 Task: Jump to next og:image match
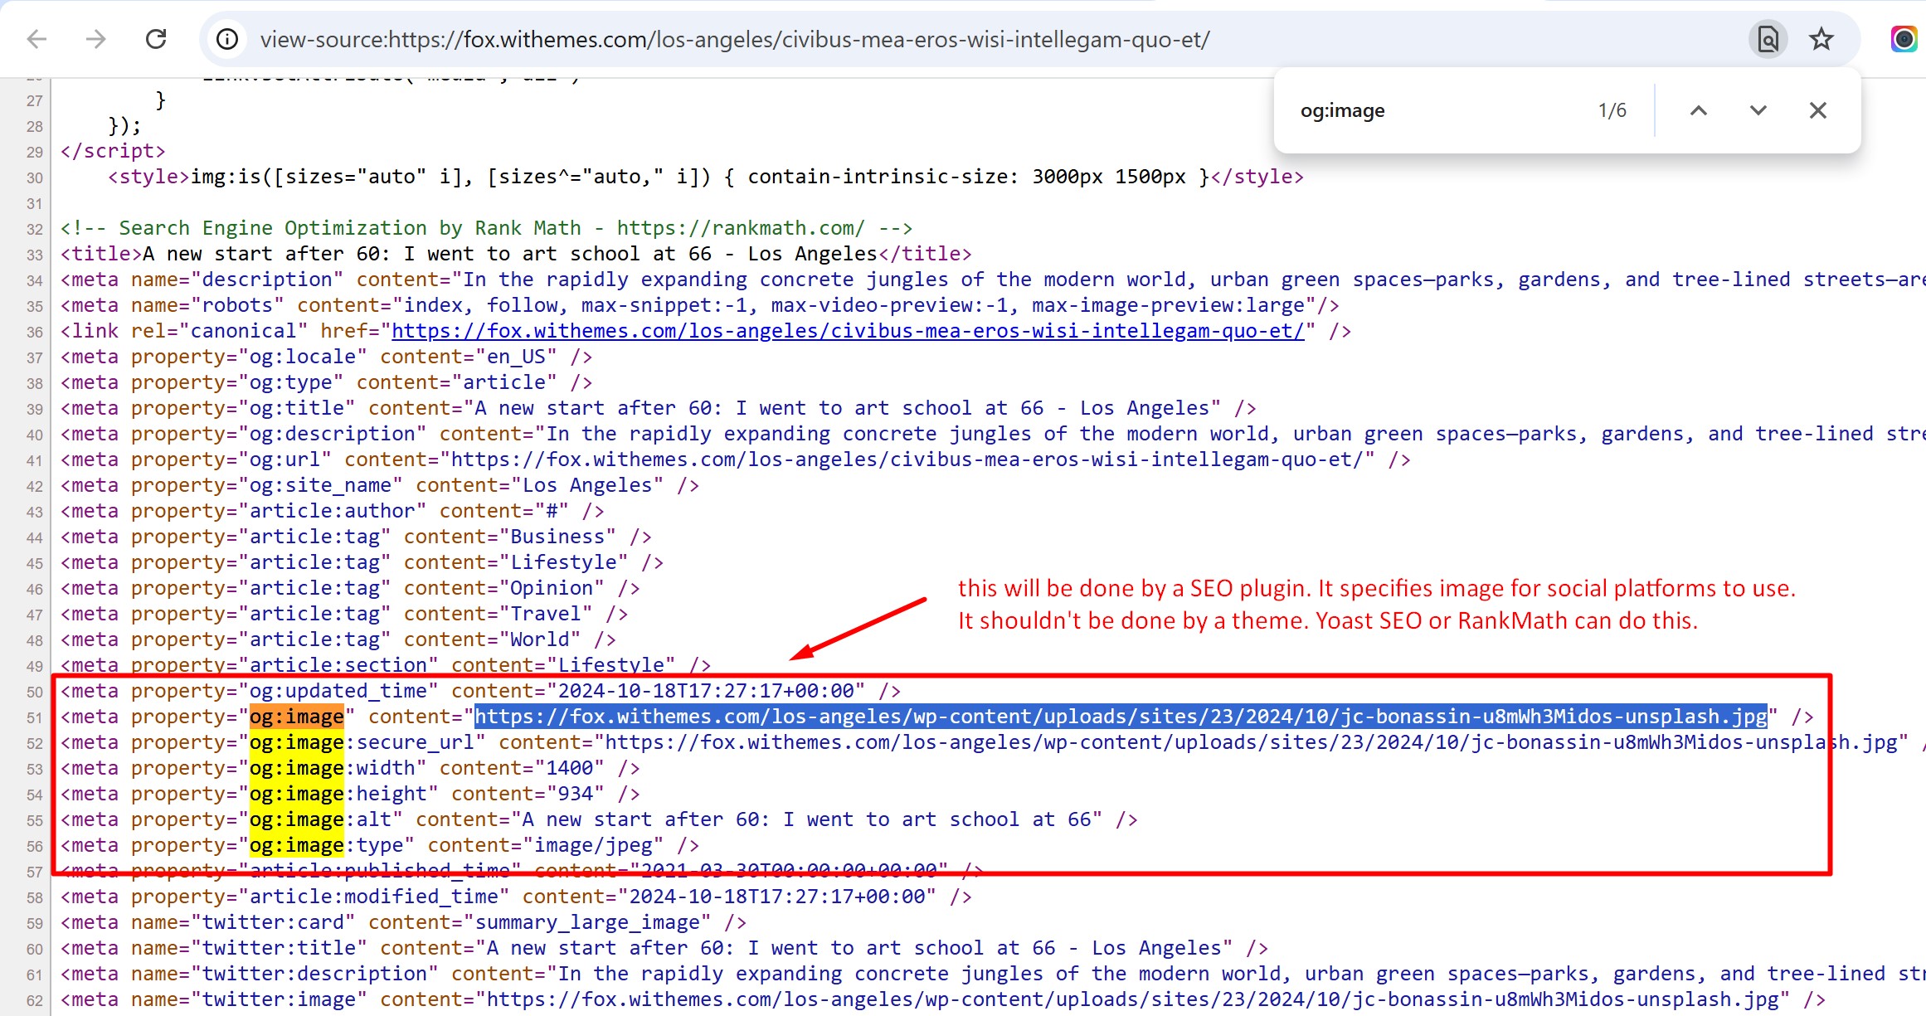(1758, 110)
